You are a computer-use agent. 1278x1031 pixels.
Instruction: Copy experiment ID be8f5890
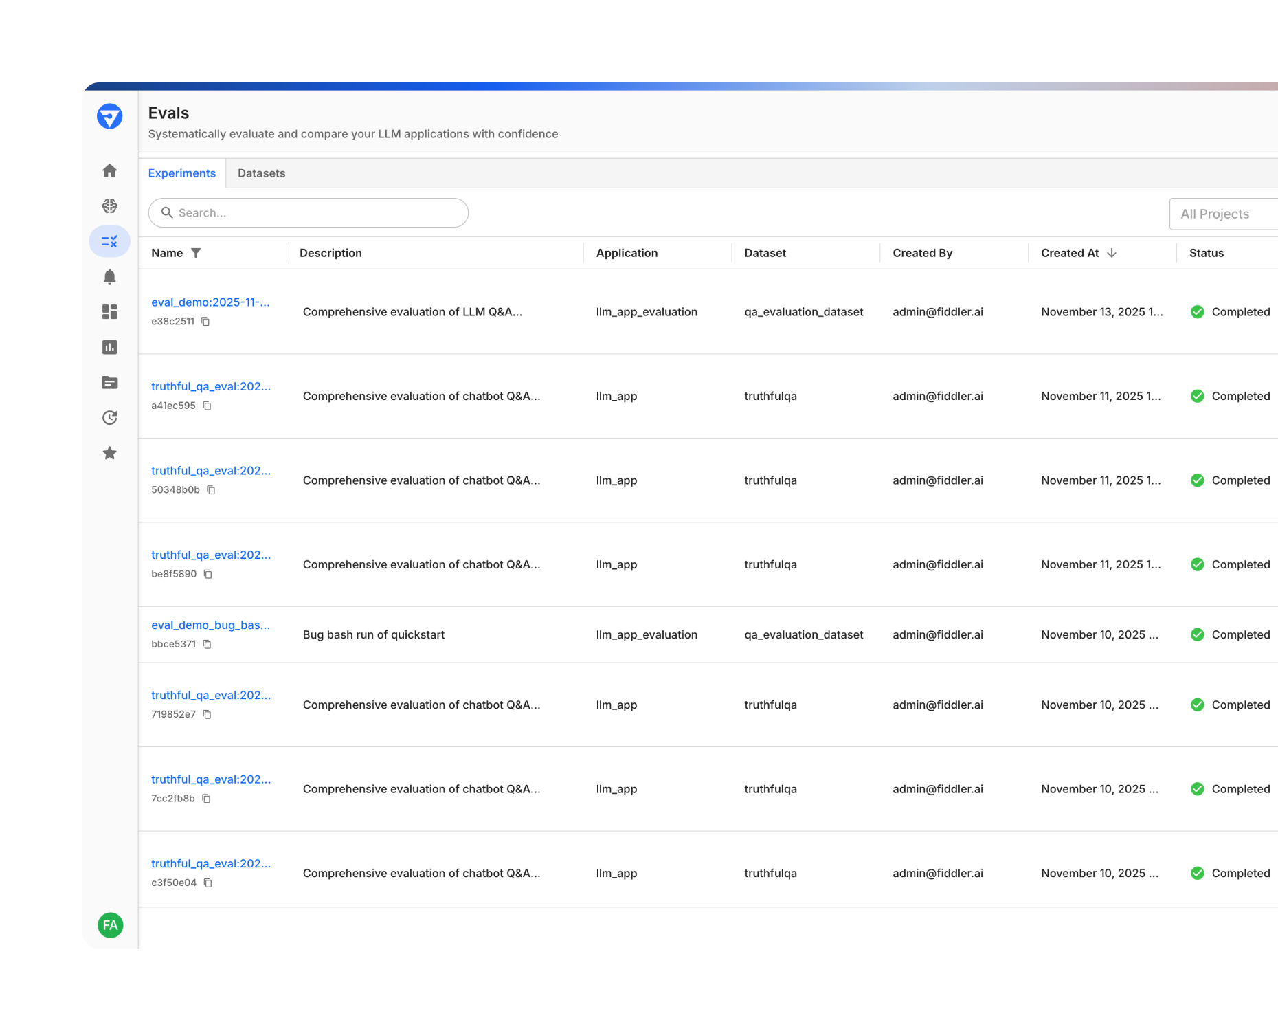pos(208,575)
